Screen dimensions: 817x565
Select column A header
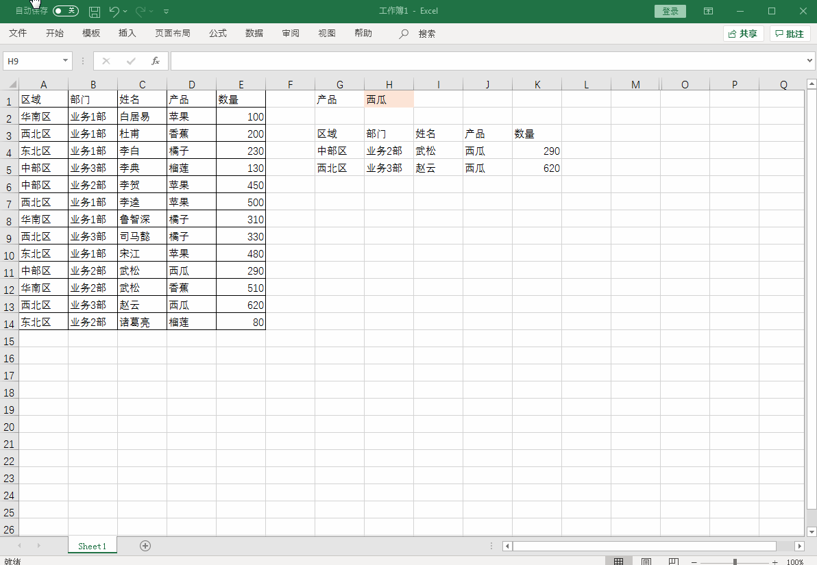pyautogui.click(x=43, y=84)
